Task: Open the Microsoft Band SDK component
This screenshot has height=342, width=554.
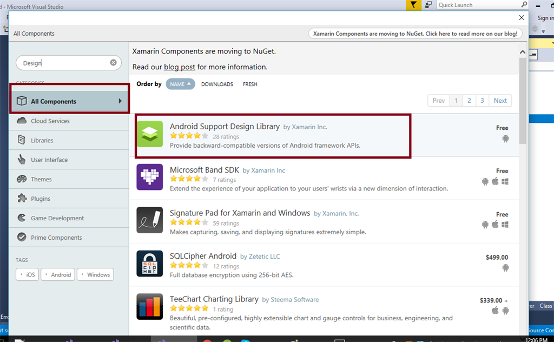Action: [x=204, y=170]
